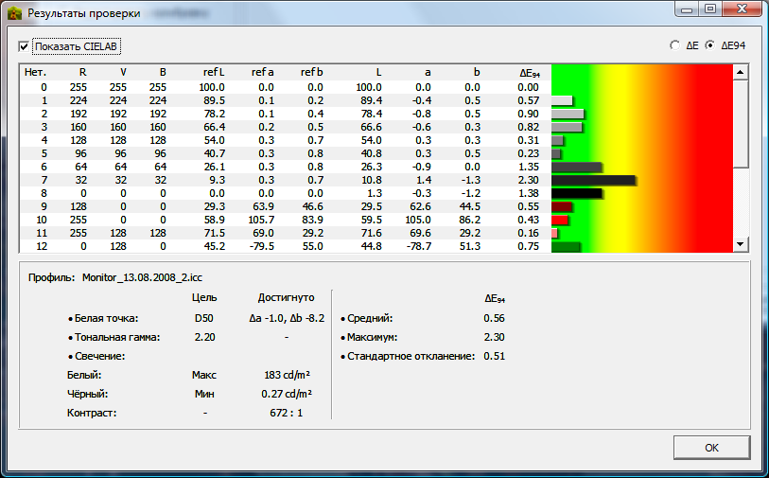Click the ref b column header
The image size is (769, 478).
(x=311, y=72)
